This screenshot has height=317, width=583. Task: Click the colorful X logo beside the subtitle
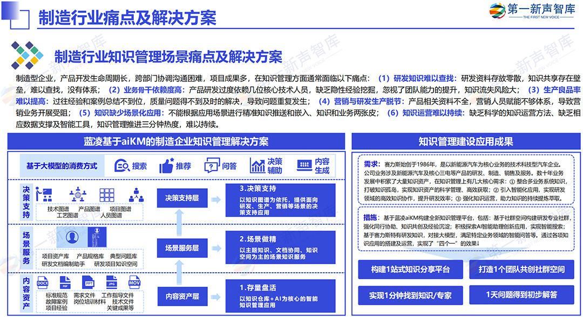pos(26,56)
